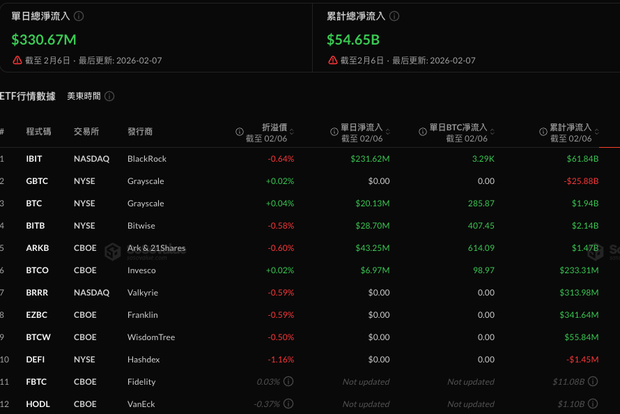Click BITB BTC inflow 407.45

tap(481, 225)
